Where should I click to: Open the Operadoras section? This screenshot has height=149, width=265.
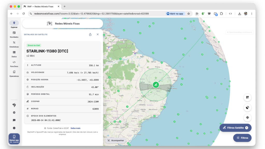14,74
